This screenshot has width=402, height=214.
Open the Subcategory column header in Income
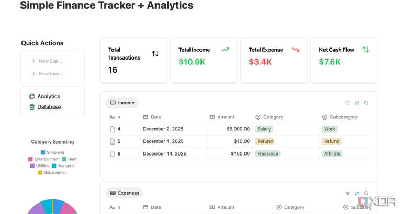click(340, 117)
